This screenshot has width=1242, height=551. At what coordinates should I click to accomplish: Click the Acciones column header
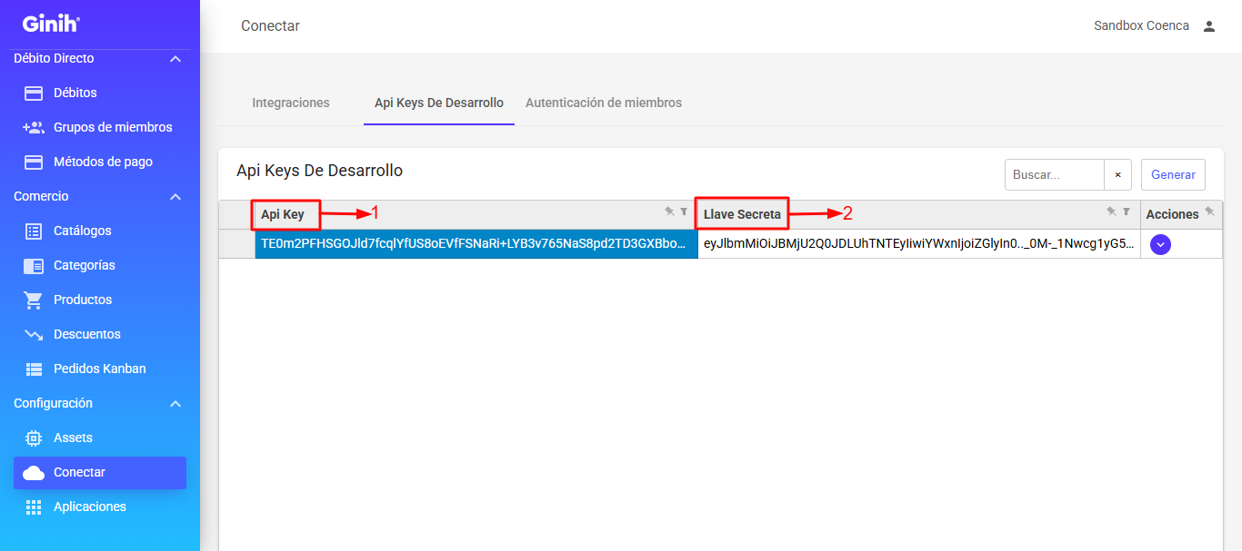pyautogui.click(x=1172, y=214)
